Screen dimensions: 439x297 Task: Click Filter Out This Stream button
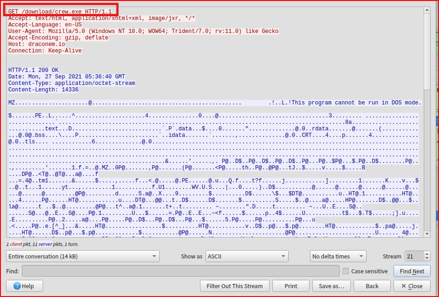234,286
